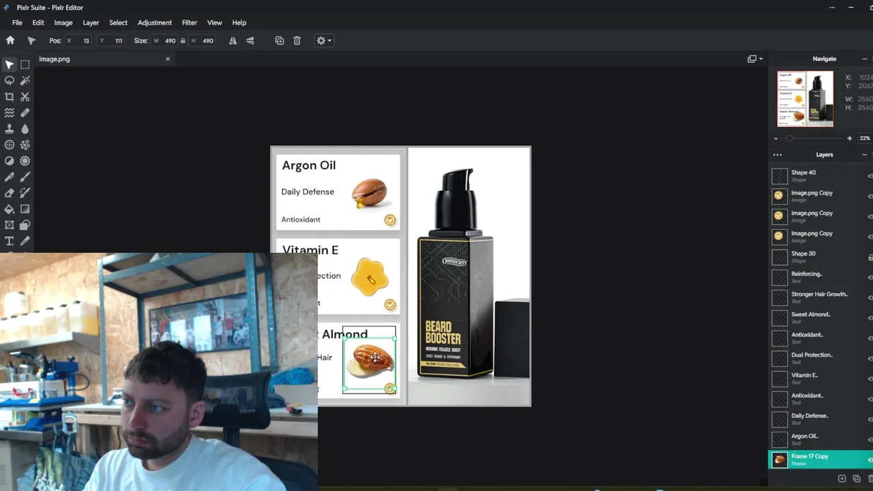873x491 pixels.
Task: Select the Frame 17 Copy layer
Action: 821,460
